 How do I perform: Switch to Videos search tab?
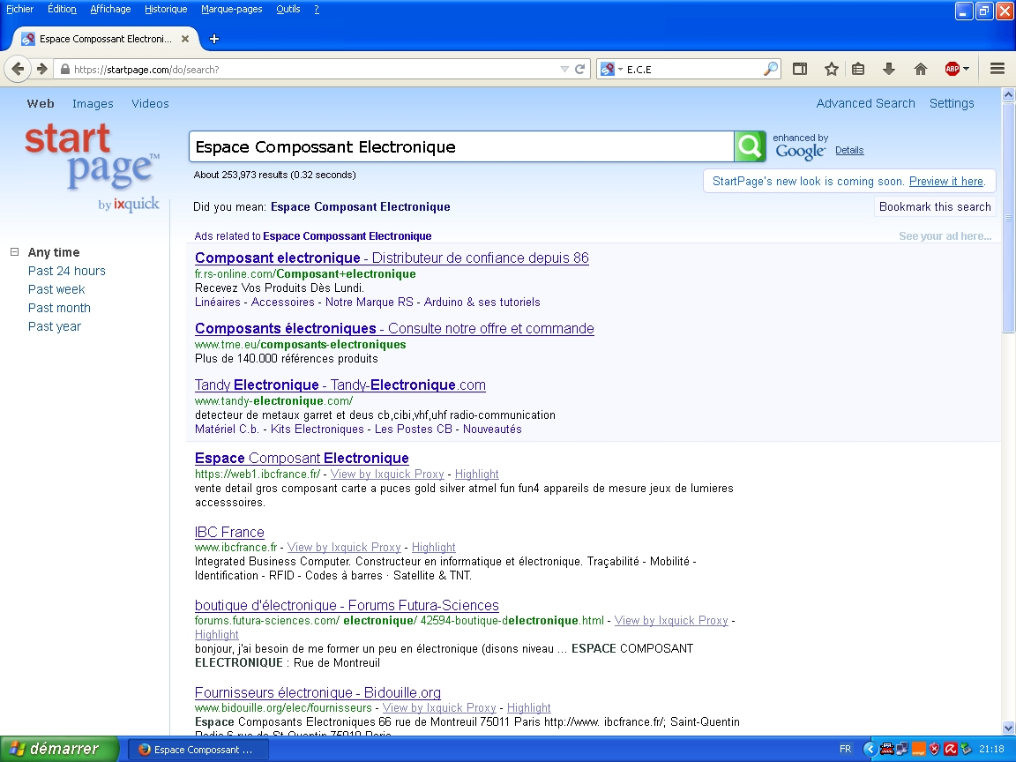coord(150,104)
